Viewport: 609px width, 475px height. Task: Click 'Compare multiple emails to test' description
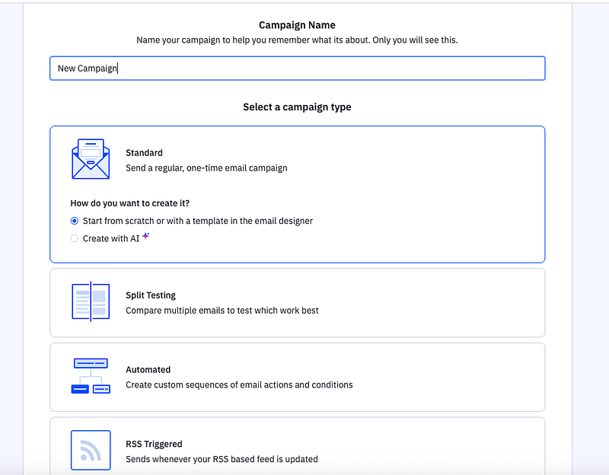pos(222,311)
